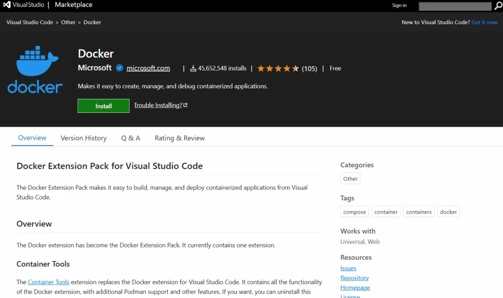Open the Trouble Installing? link
Screen dimensions: 503x298
158,105
